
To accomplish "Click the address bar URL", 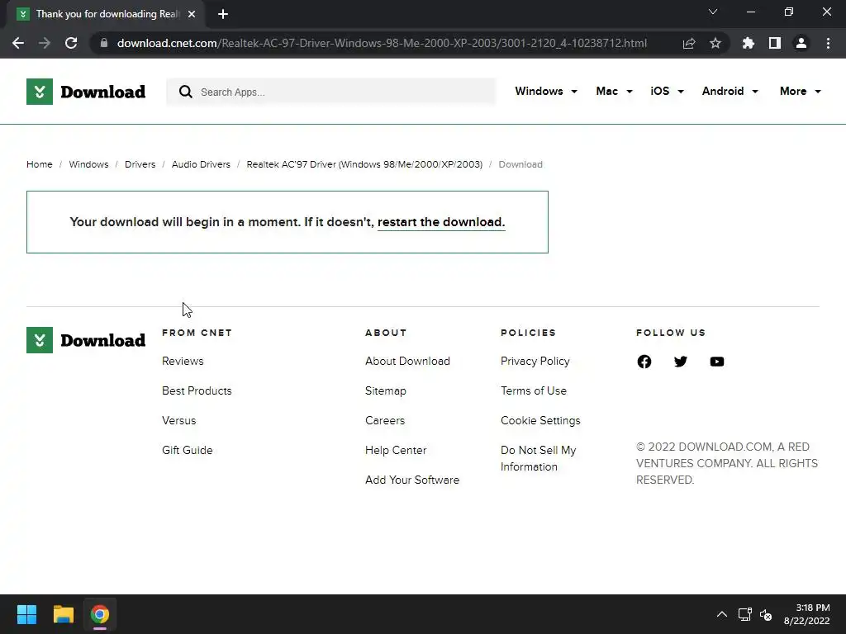I will coord(382,43).
